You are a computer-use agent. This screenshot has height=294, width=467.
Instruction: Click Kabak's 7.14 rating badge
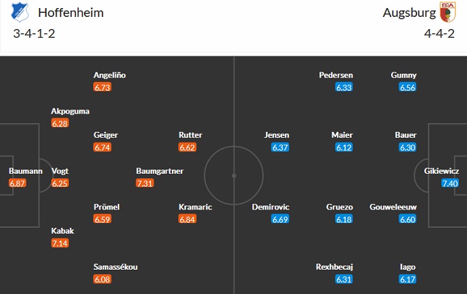59,243
